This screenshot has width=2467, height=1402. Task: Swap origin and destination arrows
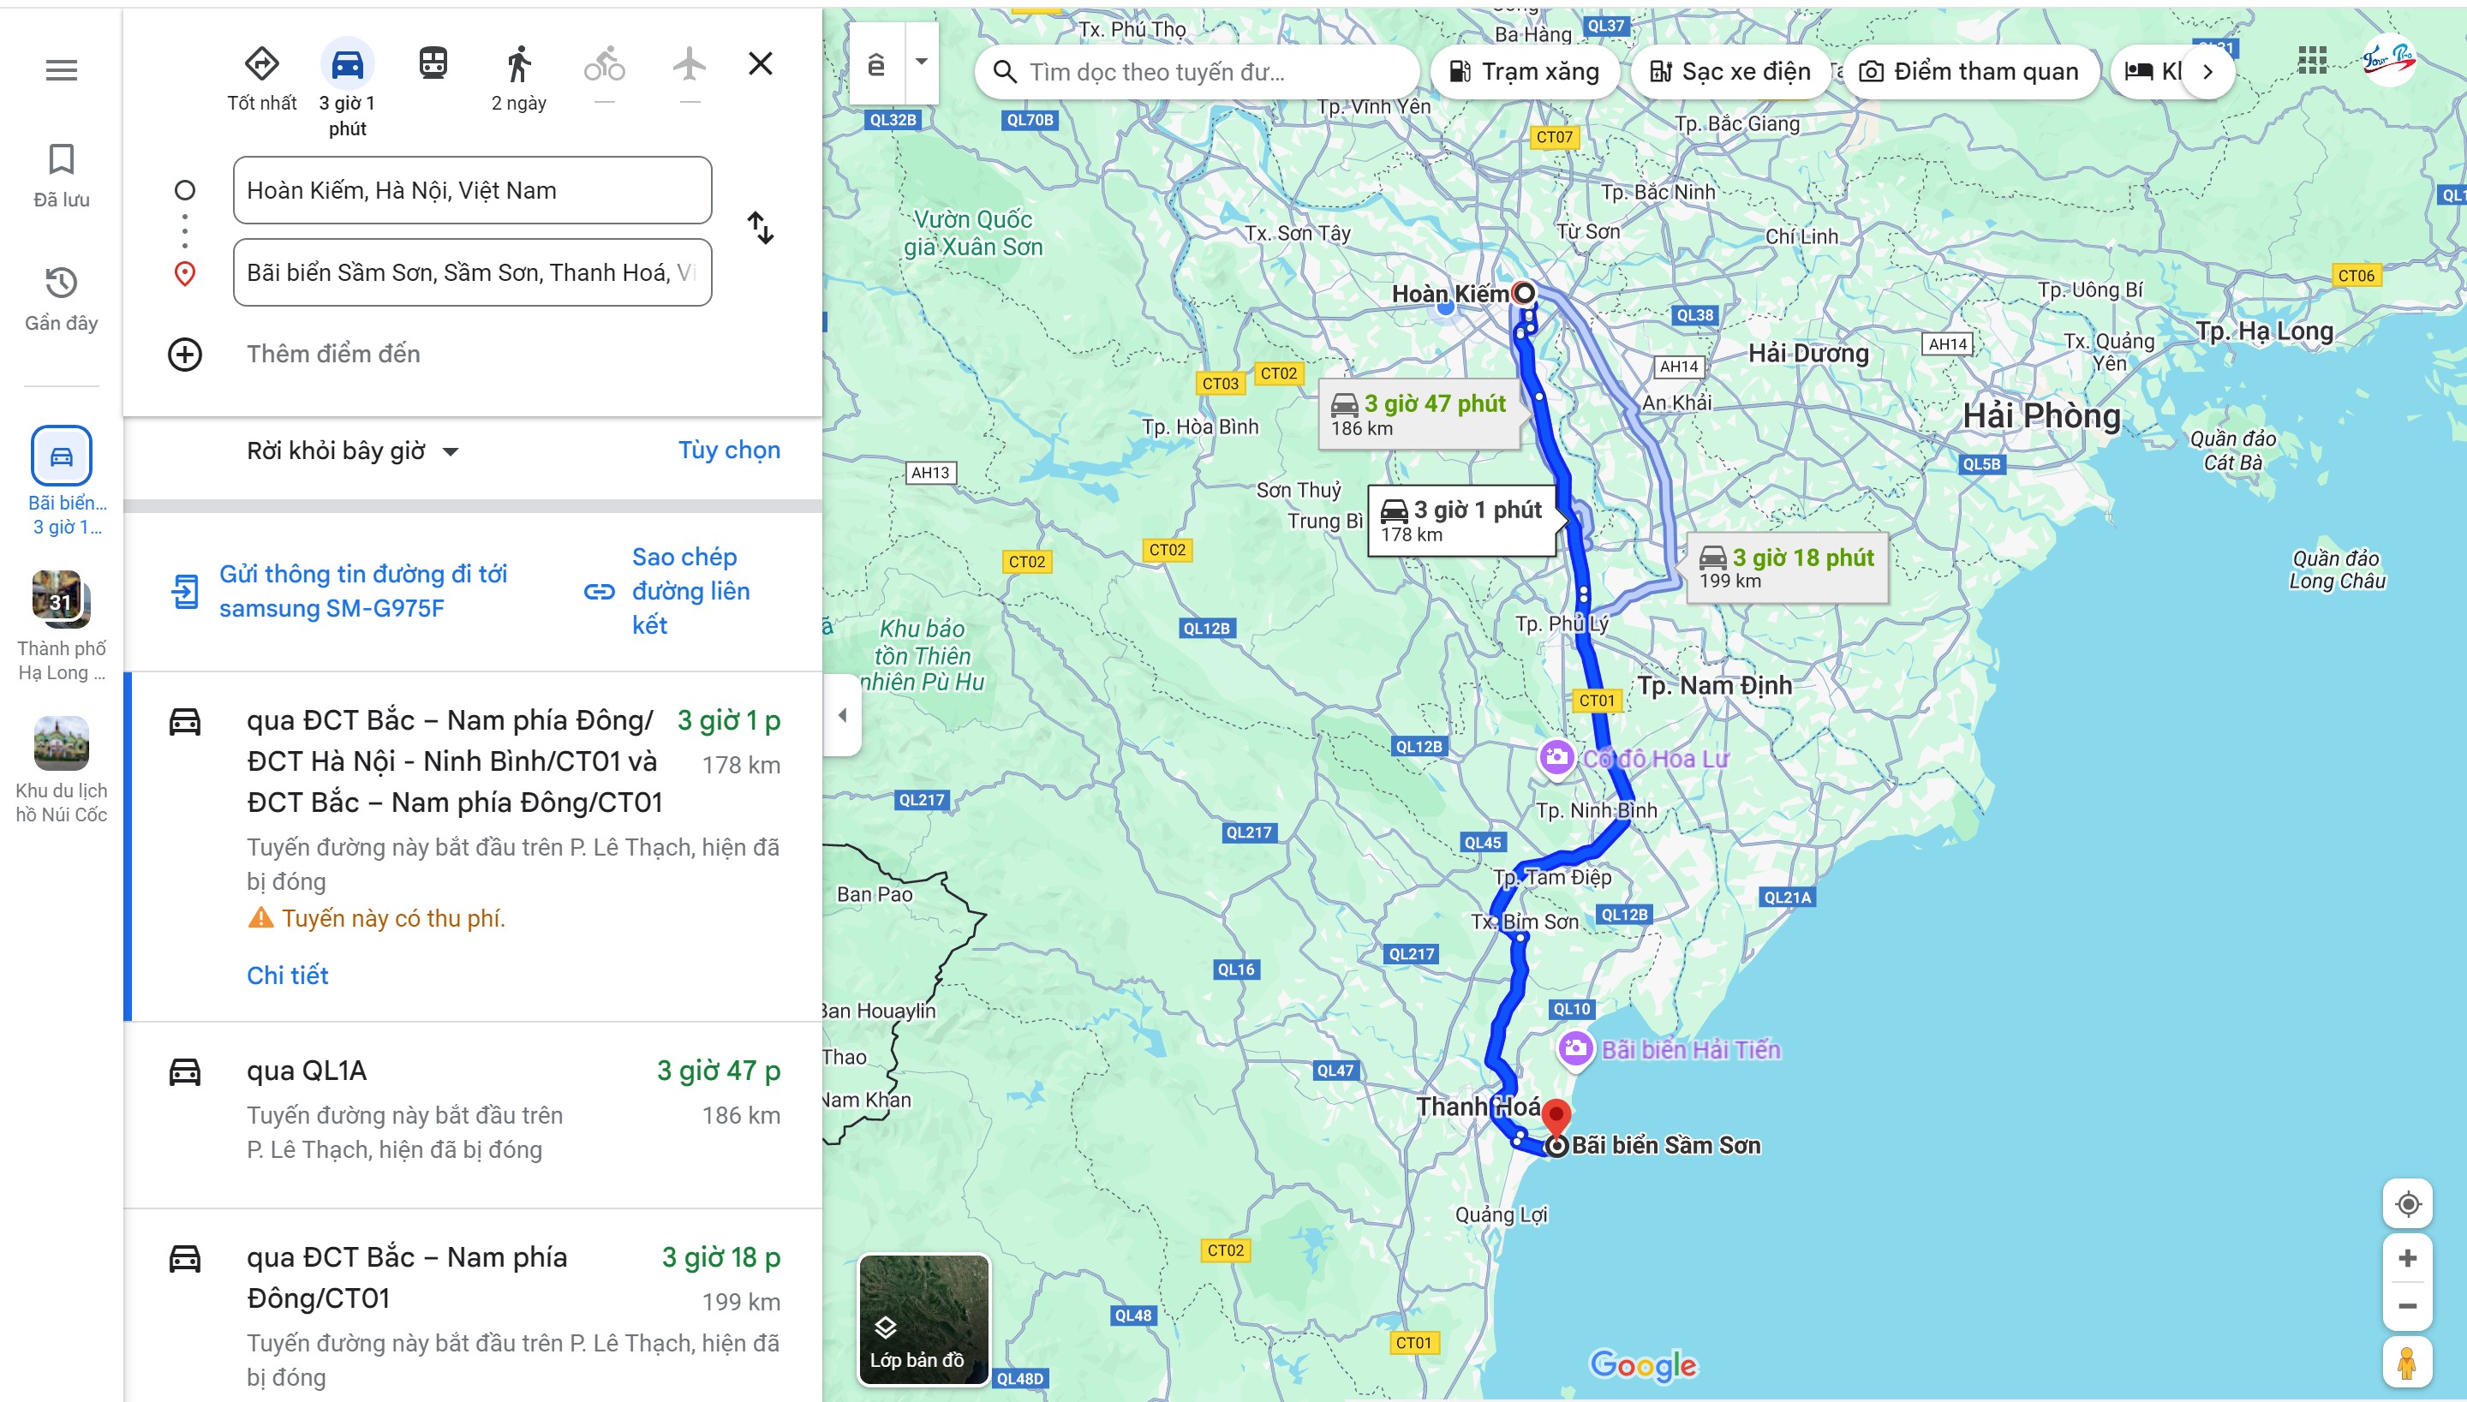point(761,230)
